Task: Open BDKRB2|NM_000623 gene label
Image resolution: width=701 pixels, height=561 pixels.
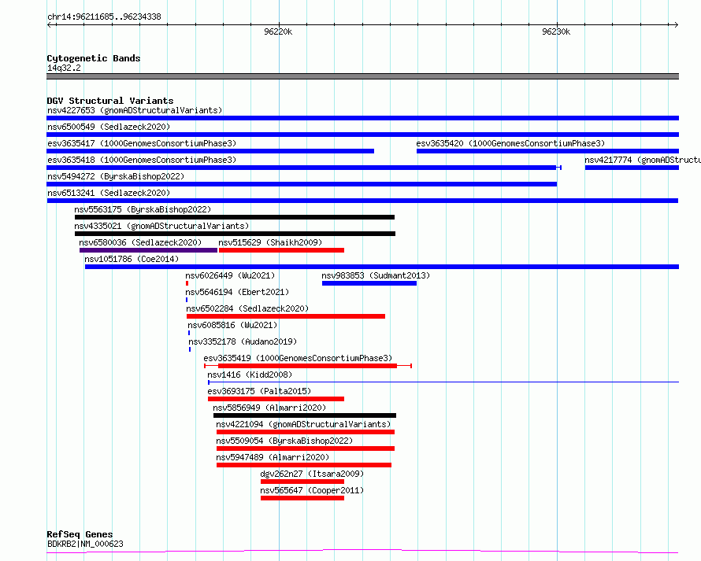Action: (85, 544)
